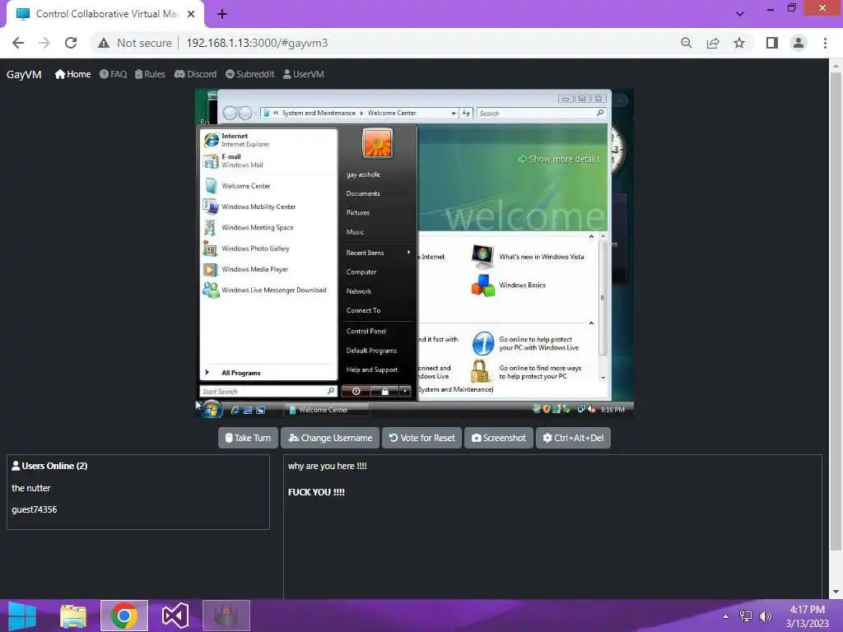Open Computer from start menu
This screenshot has height=632, width=843.
coord(361,272)
